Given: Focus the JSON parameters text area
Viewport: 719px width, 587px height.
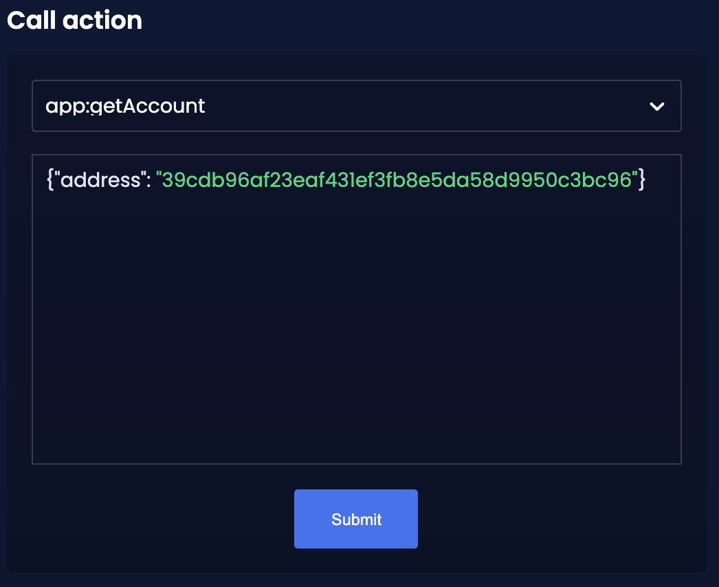Looking at the screenshot, I should click(x=356, y=309).
